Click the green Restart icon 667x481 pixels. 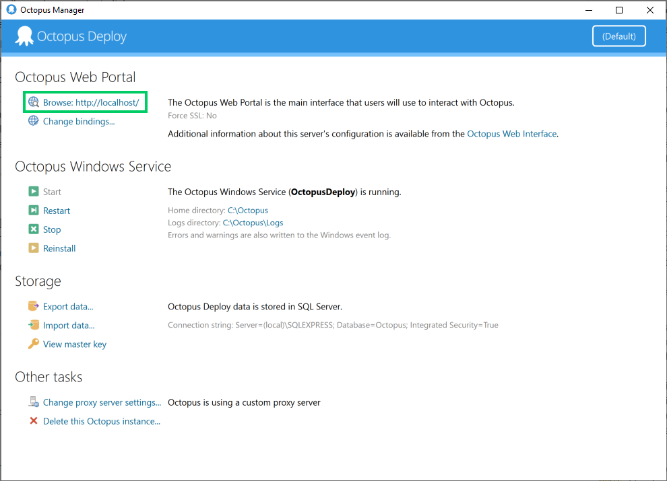[x=34, y=210]
